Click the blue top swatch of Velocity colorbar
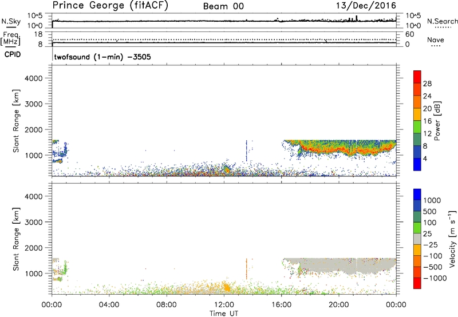Image resolution: width=458 pixels, height=317 pixels. (x=417, y=195)
